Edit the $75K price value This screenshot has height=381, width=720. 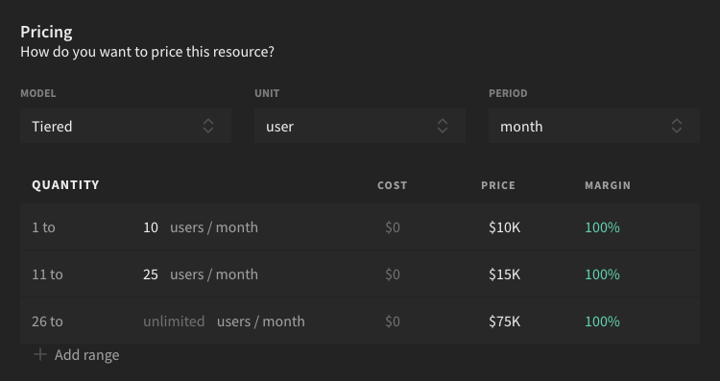(x=504, y=321)
